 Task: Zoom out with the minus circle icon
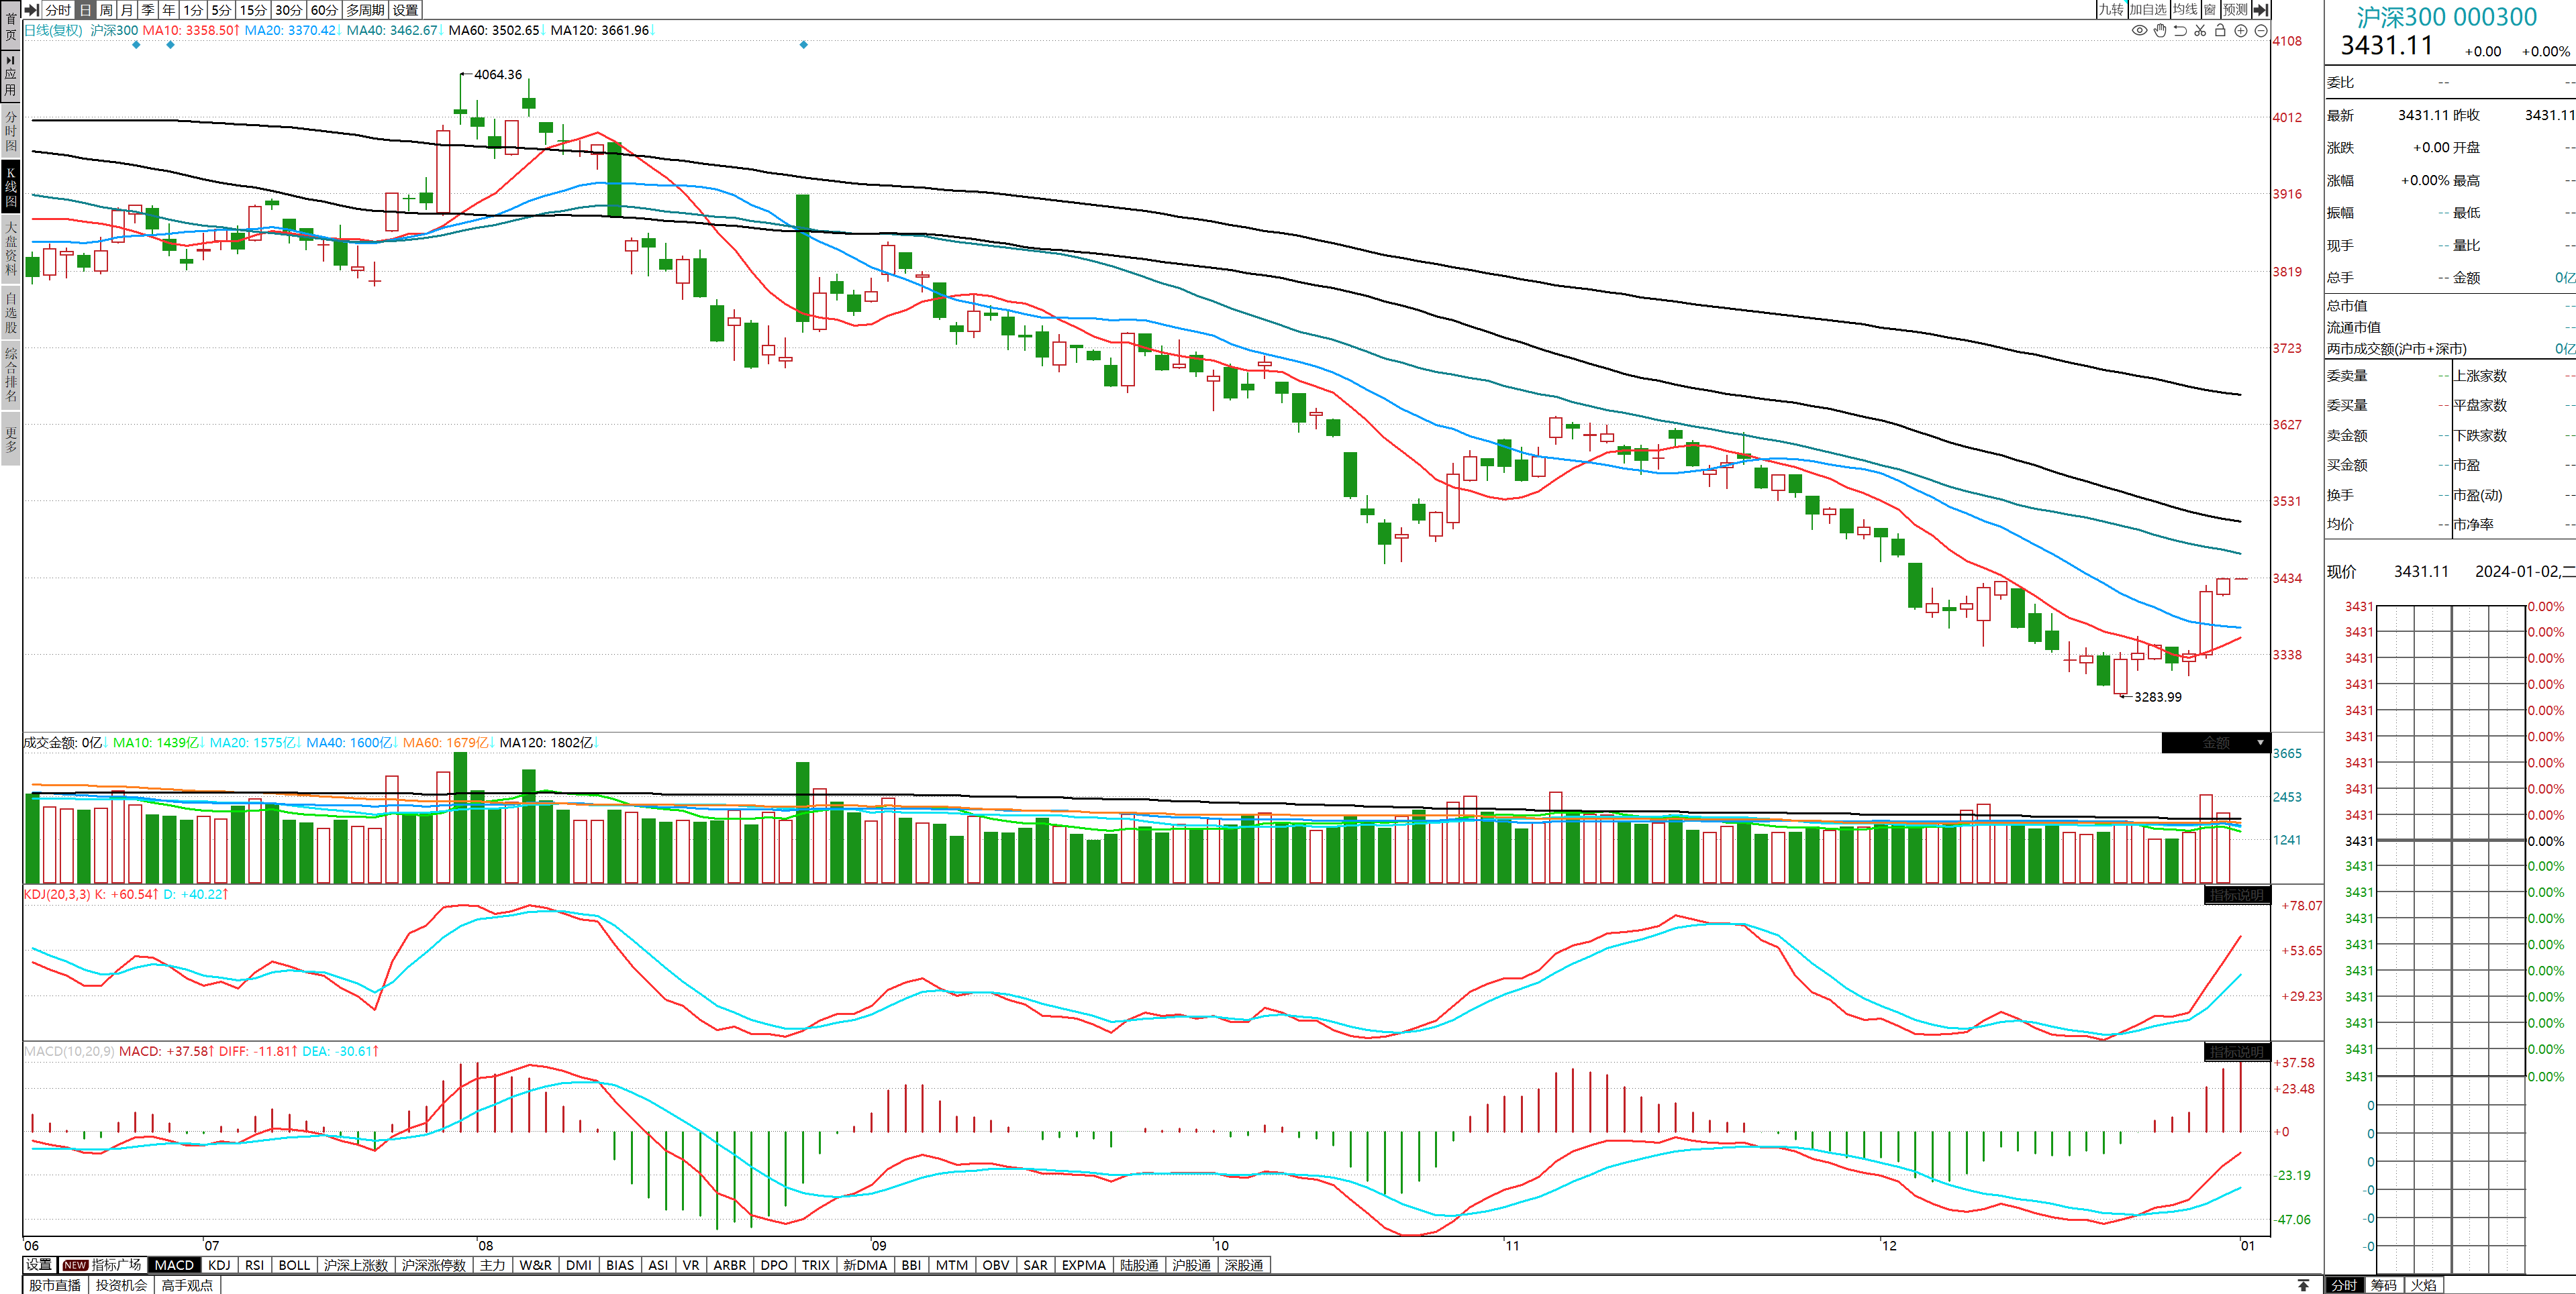point(2261,30)
